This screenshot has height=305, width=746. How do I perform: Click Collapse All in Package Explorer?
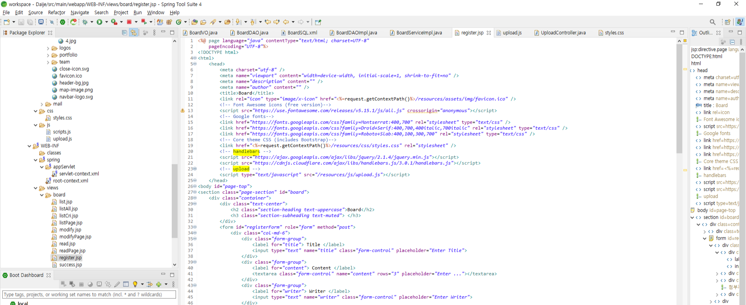point(124,33)
